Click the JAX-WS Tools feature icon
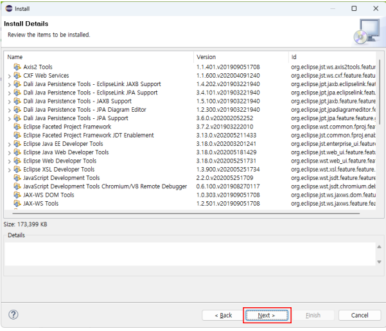 click(x=17, y=204)
